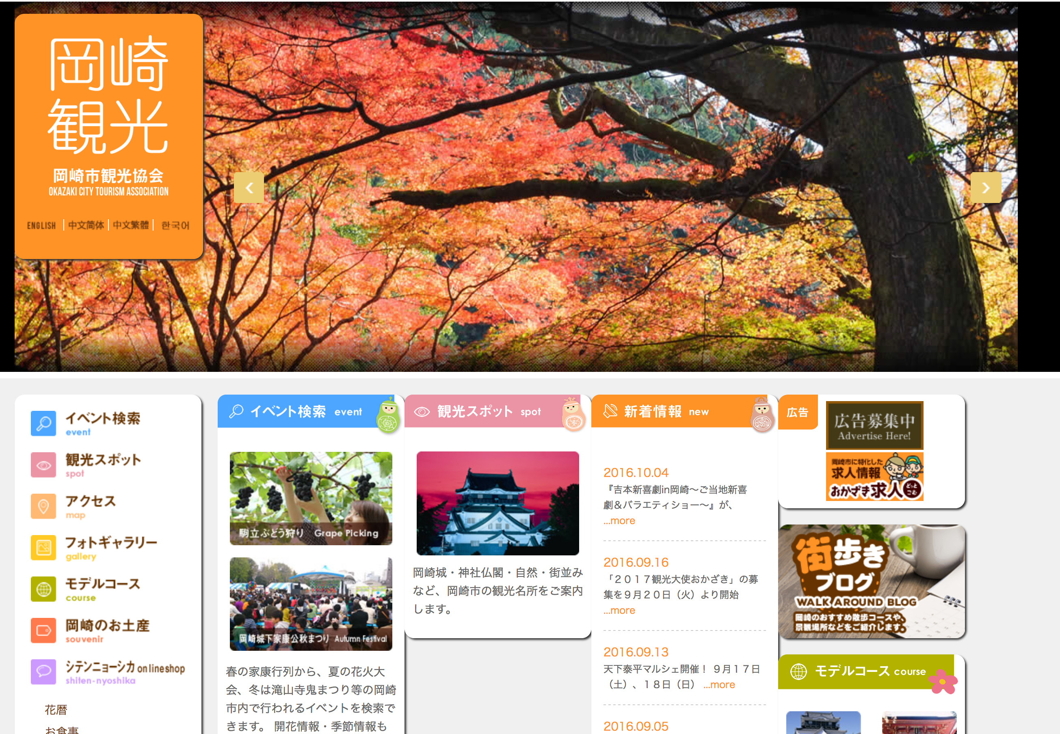Viewport: 1060px width, 734px height.
Task: Go to previous slideshow image
Action: [249, 188]
